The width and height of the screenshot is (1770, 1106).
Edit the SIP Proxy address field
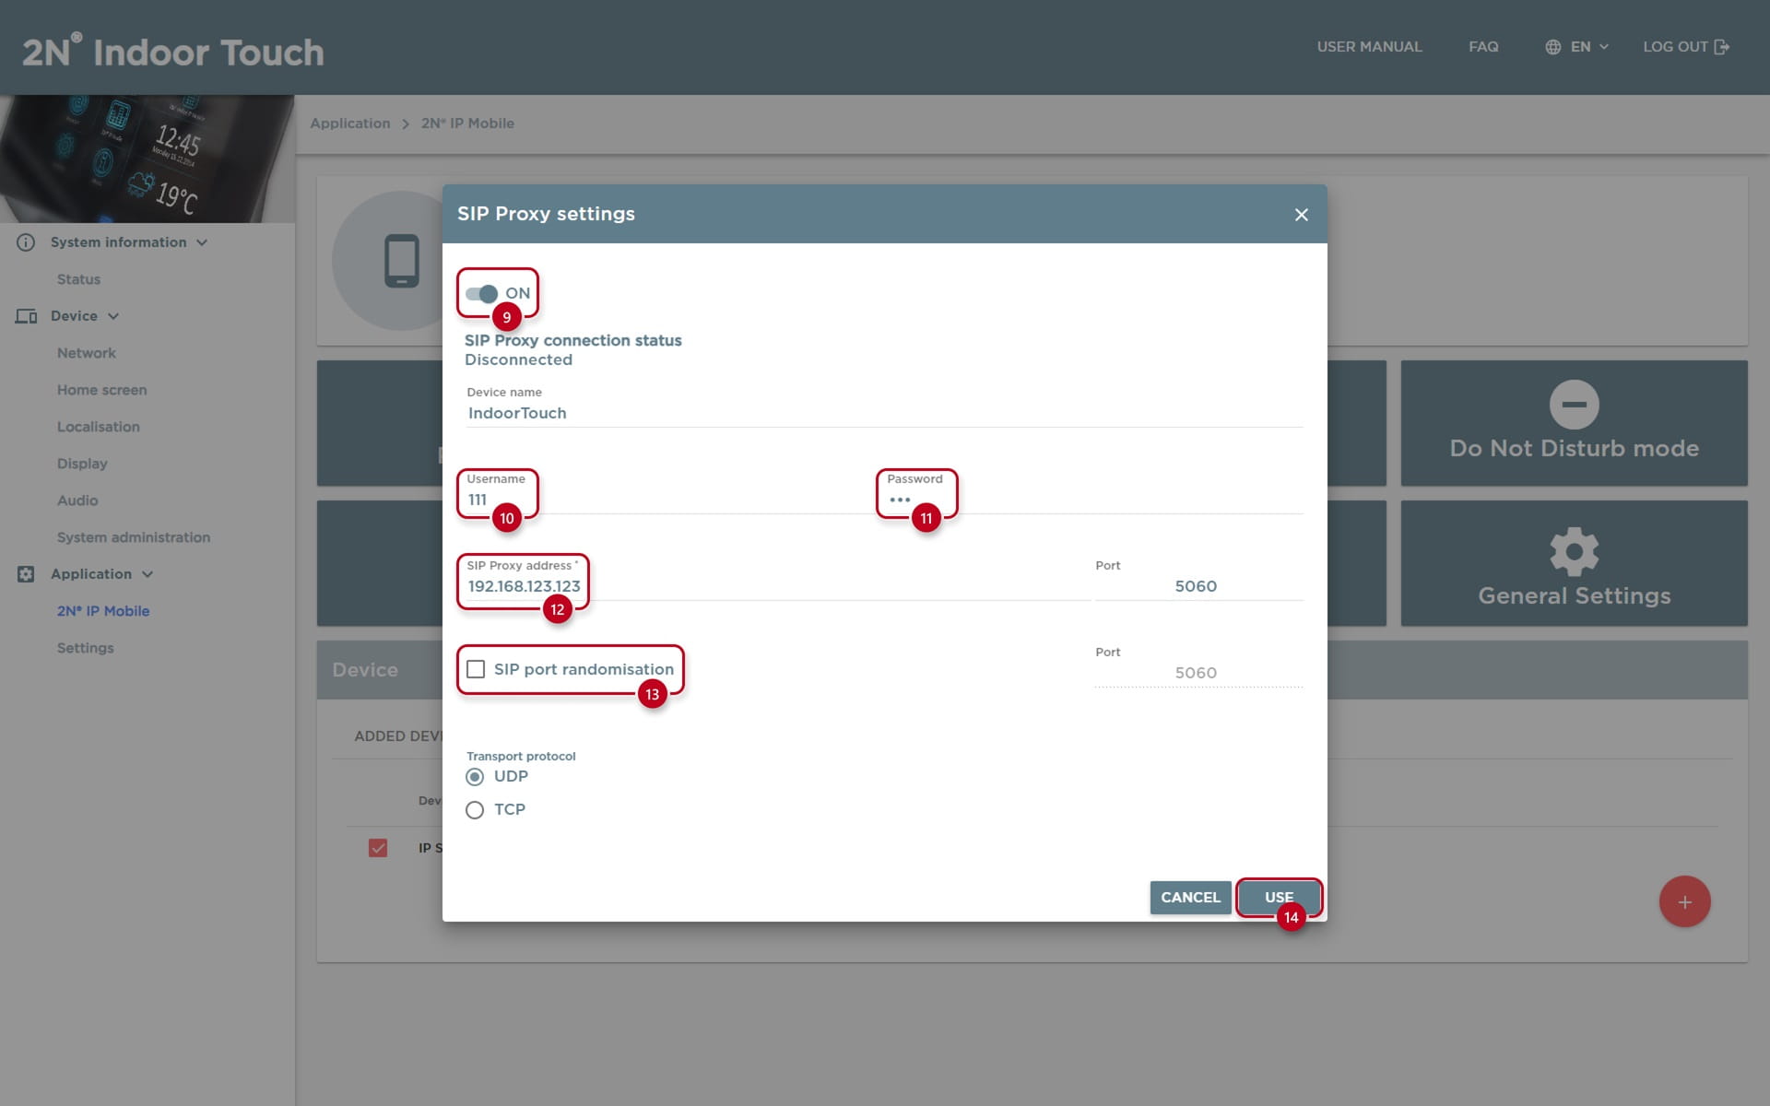click(777, 586)
